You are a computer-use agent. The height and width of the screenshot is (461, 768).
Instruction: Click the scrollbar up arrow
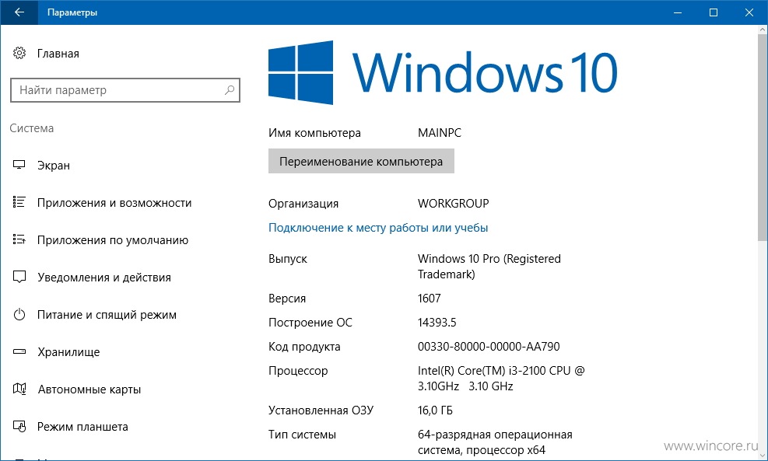click(x=763, y=30)
